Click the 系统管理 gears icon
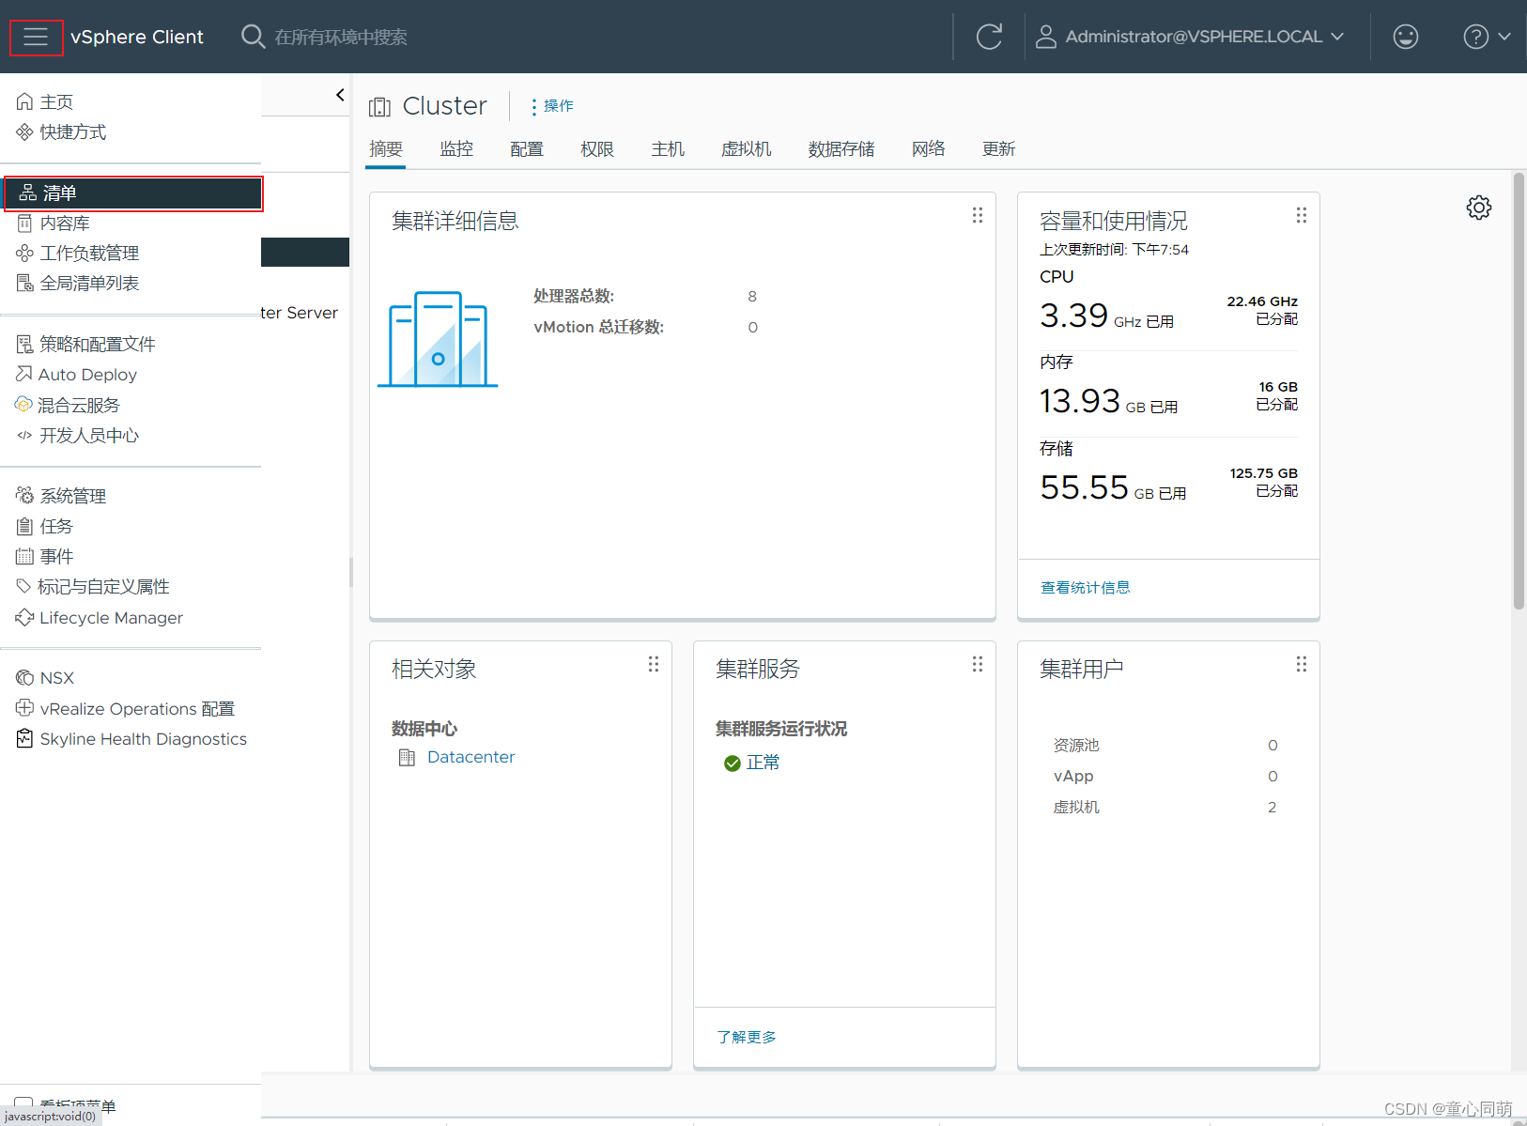Image resolution: width=1527 pixels, height=1126 pixels. click(24, 495)
